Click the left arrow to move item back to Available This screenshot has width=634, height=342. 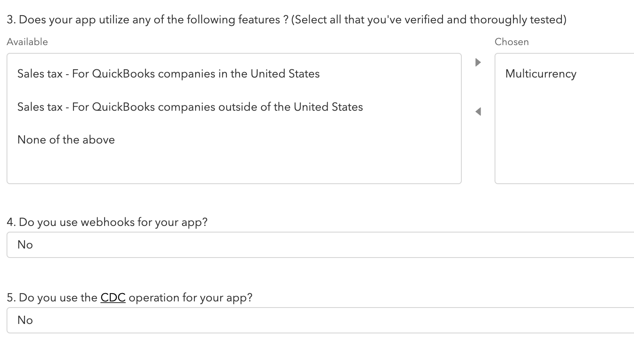(478, 112)
